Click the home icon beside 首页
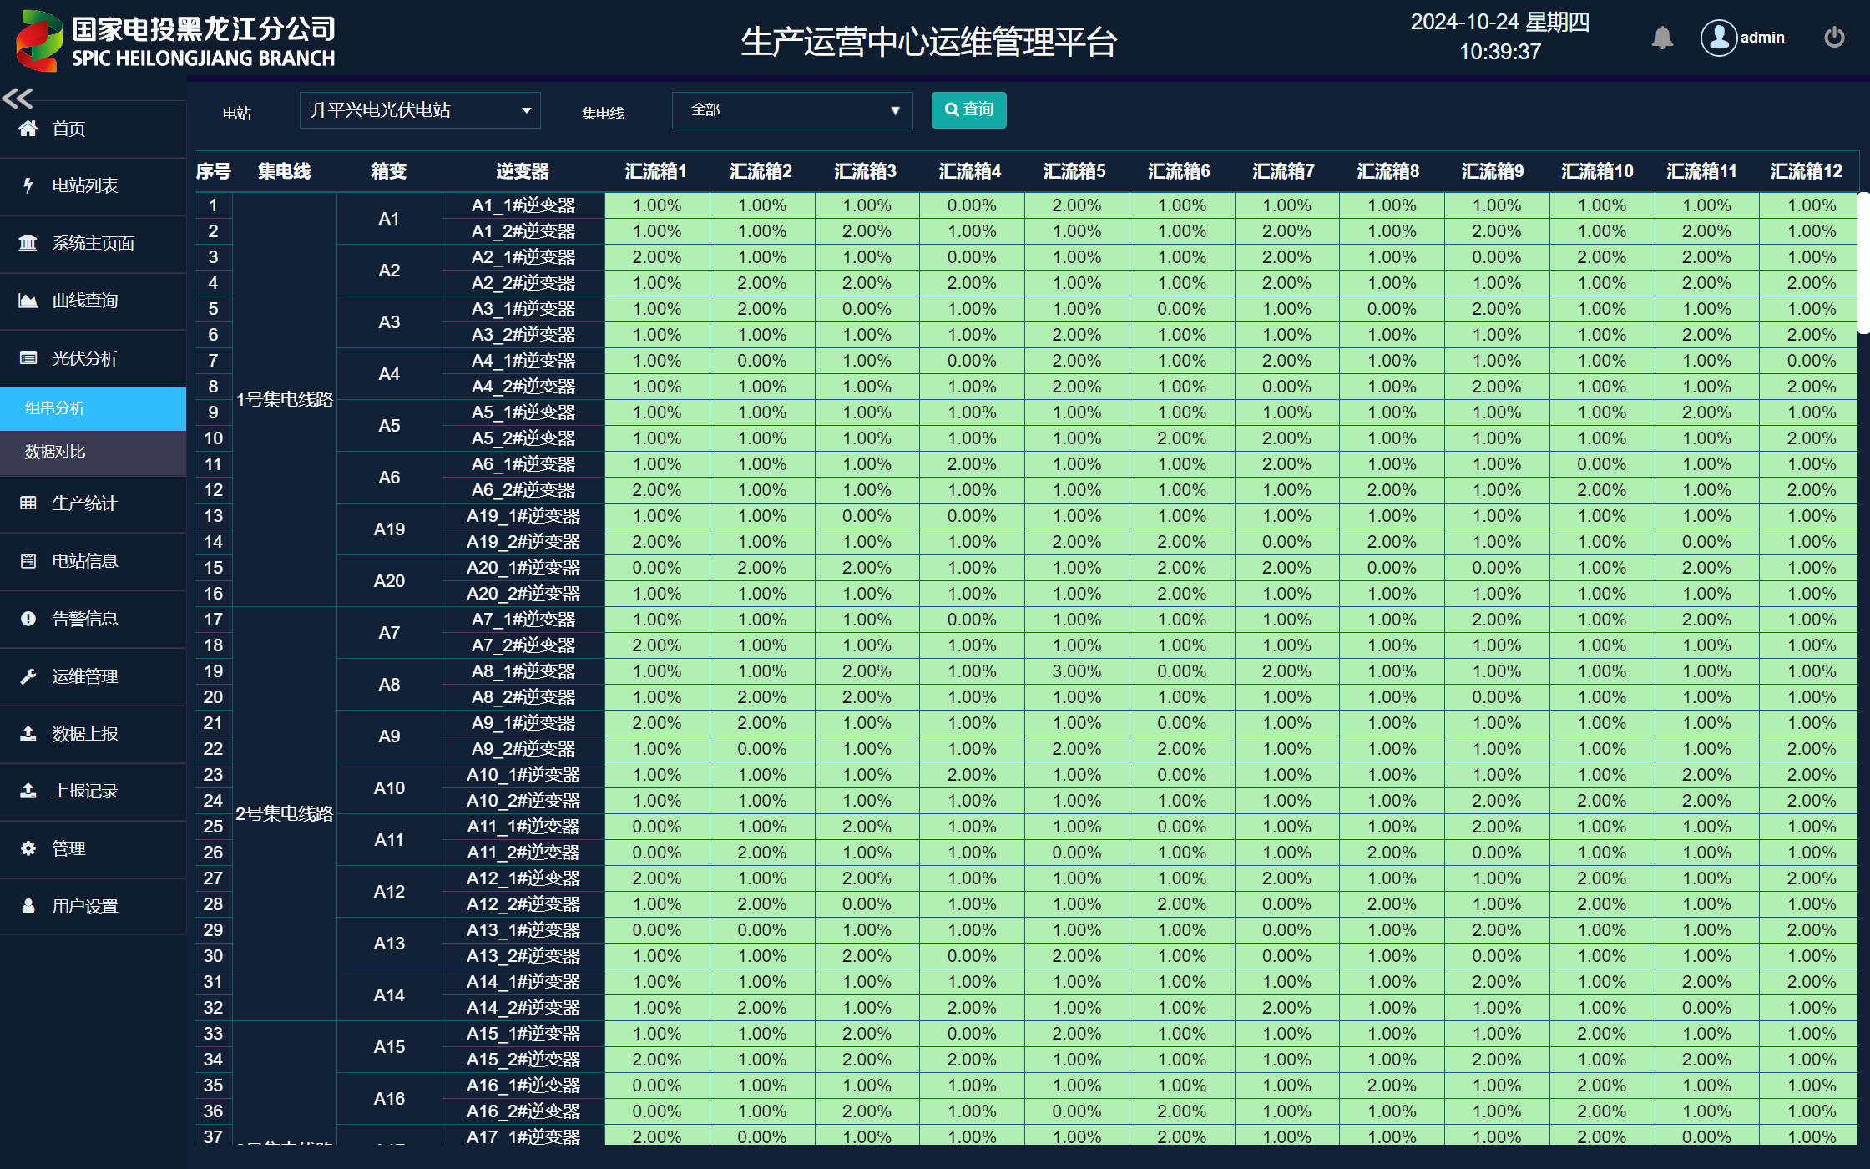The width and height of the screenshot is (1870, 1169). click(x=28, y=129)
